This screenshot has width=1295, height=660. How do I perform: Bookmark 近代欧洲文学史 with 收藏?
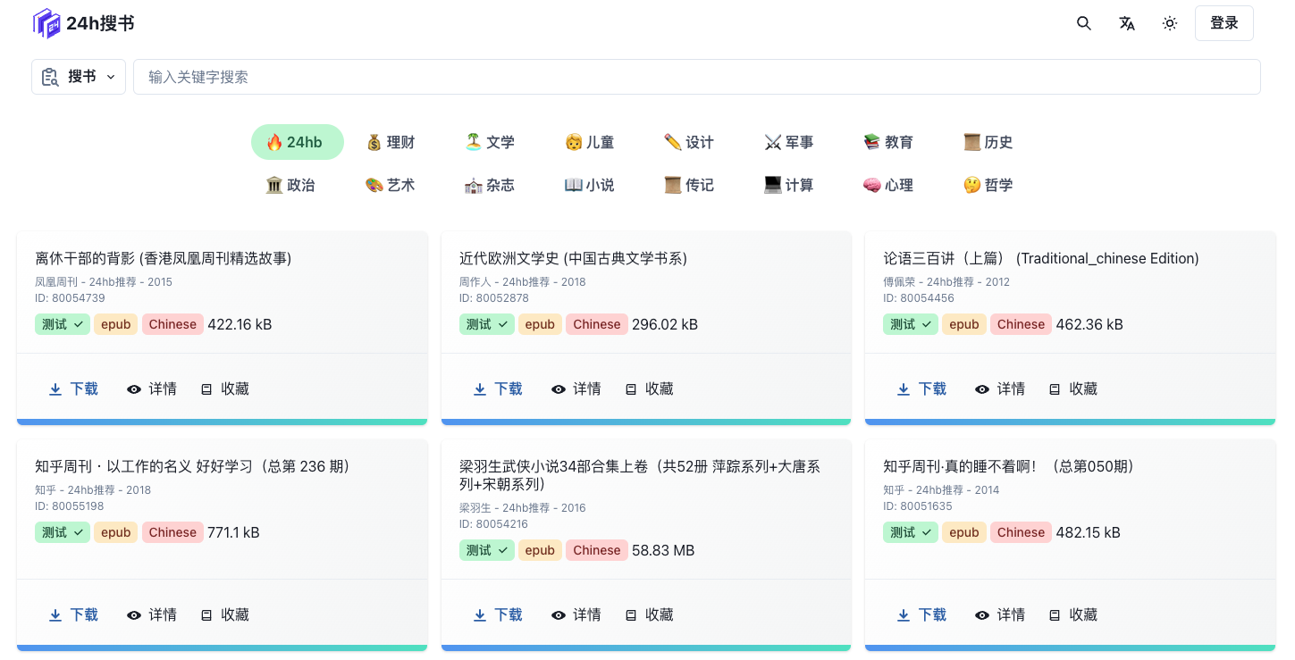coord(649,388)
